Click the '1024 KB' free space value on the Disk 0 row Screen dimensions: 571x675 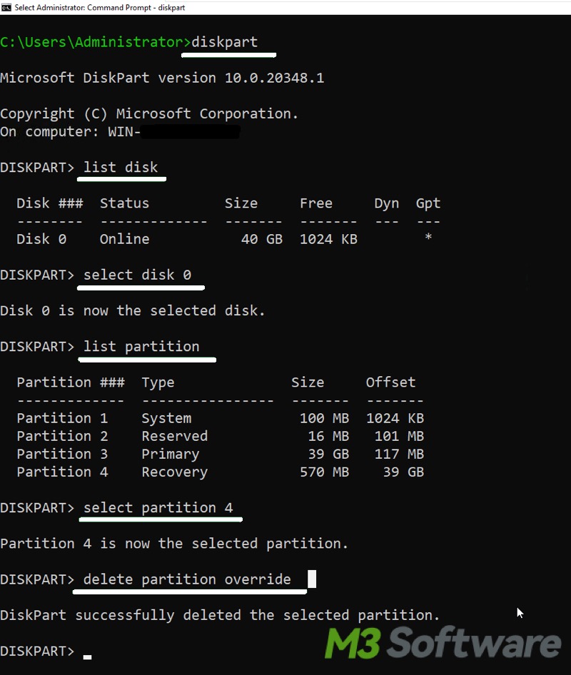328,239
